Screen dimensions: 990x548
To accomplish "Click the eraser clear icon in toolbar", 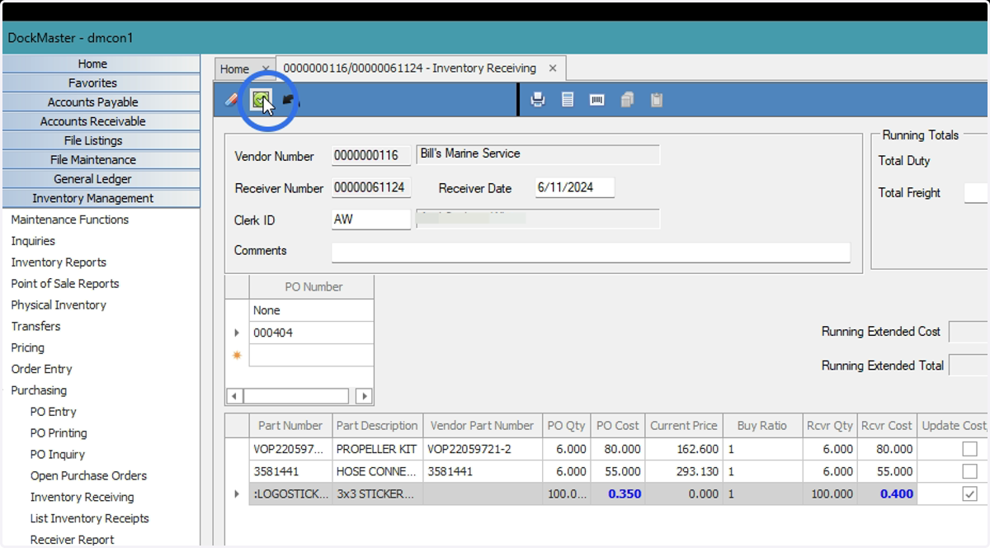I will (x=231, y=100).
